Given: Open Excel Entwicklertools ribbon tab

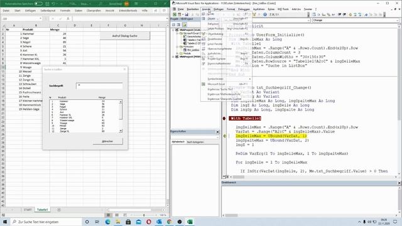Looking at the screenshot, I should click(128, 11).
